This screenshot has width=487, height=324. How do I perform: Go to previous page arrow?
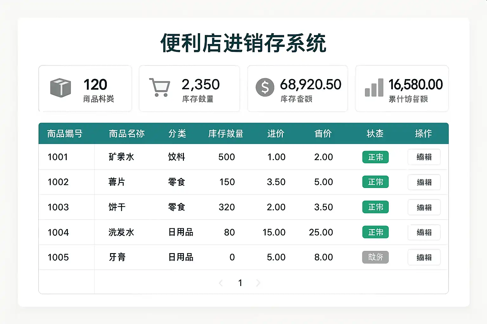221,283
